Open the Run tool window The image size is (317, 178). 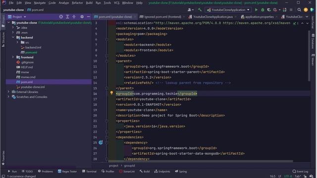12,172
